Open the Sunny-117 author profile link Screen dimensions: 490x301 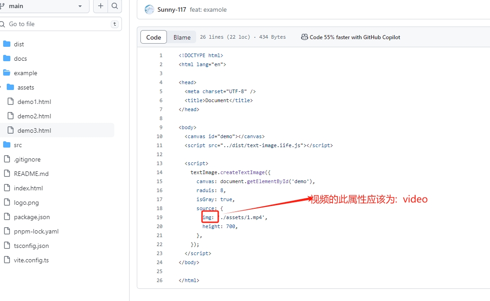171,10
